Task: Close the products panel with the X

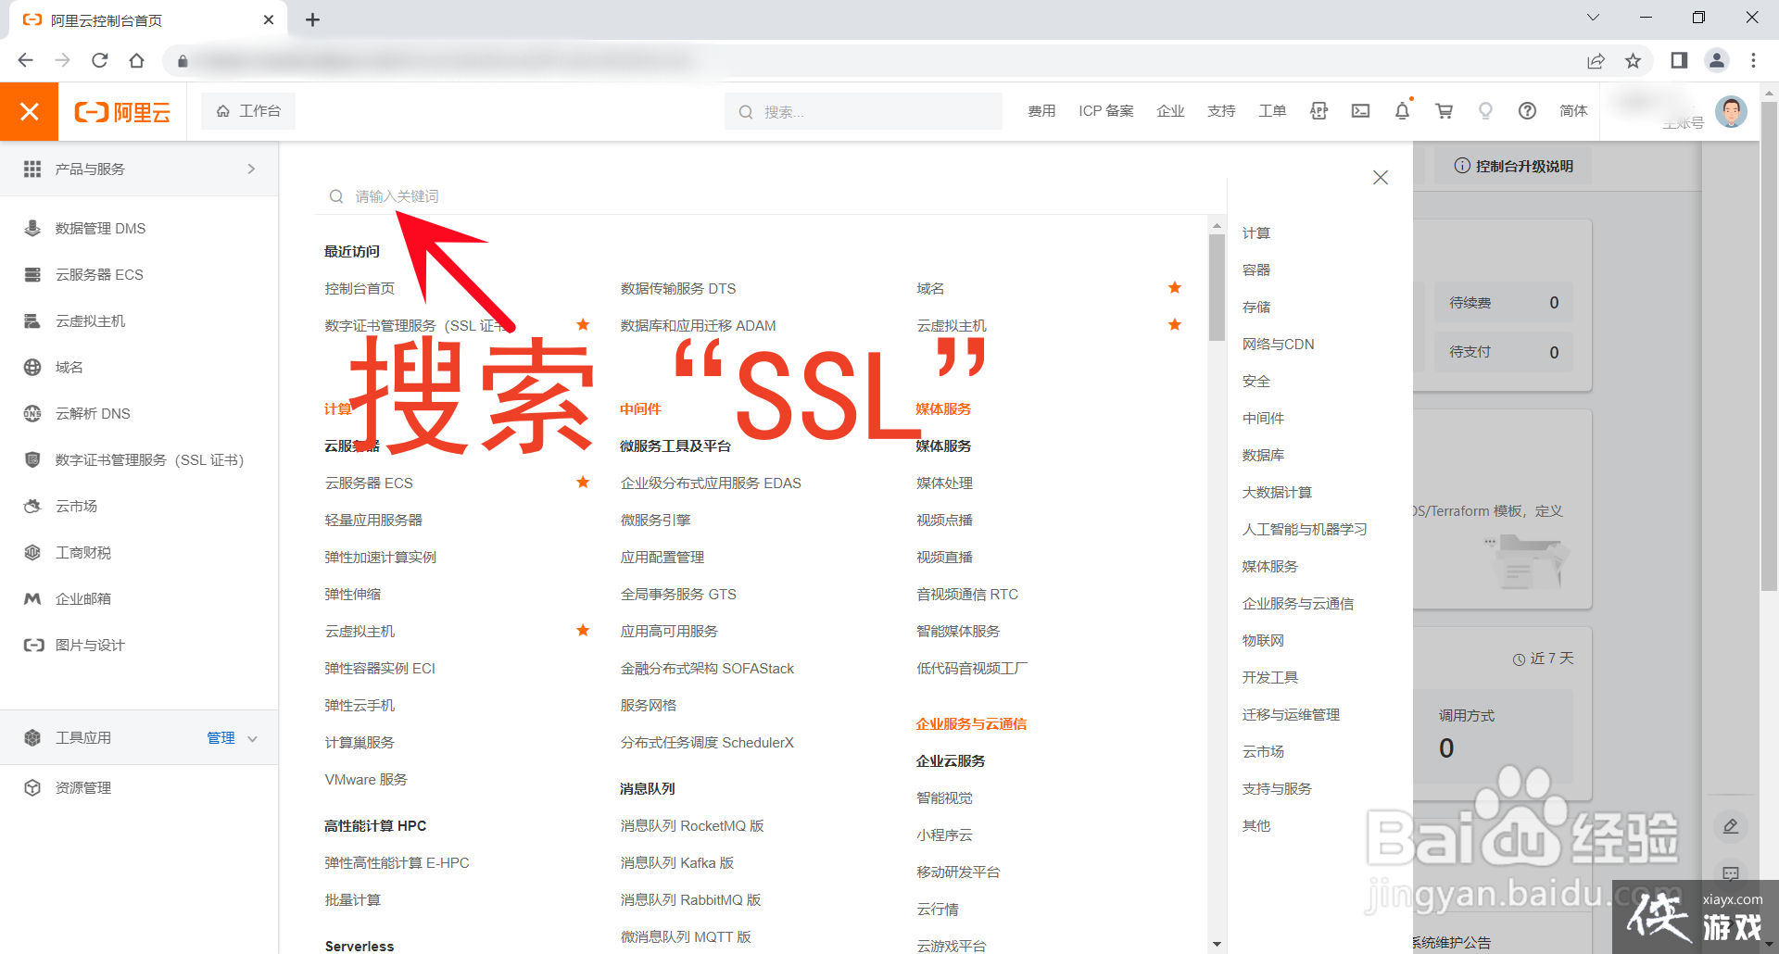Action: coord(1381,177)
